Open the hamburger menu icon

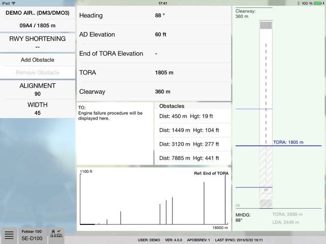coord(9,235)
